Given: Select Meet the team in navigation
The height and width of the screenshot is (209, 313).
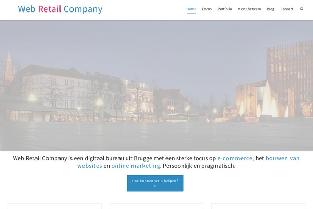Looking at the screenshot, I should [x=249, y=9].
